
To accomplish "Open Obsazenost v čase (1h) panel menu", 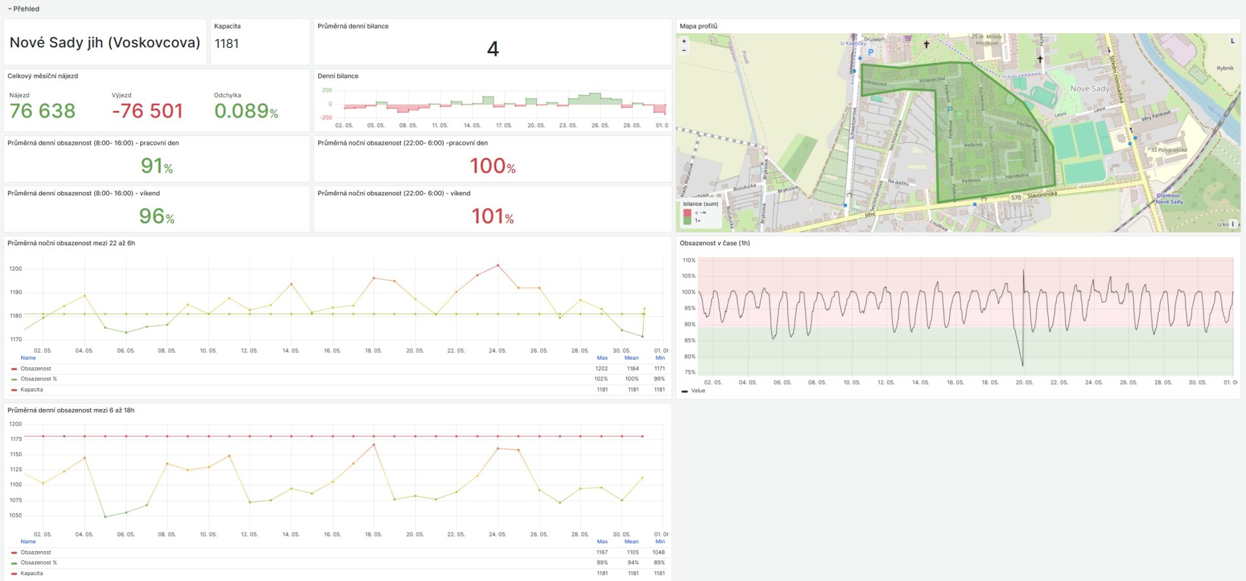I will pos(714,243).
